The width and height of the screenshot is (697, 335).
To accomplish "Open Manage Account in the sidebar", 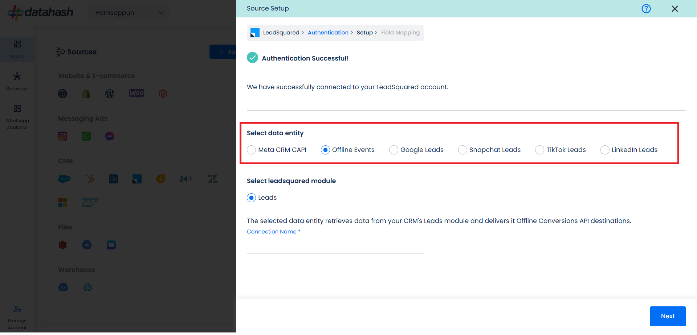I will coord(17,318).
